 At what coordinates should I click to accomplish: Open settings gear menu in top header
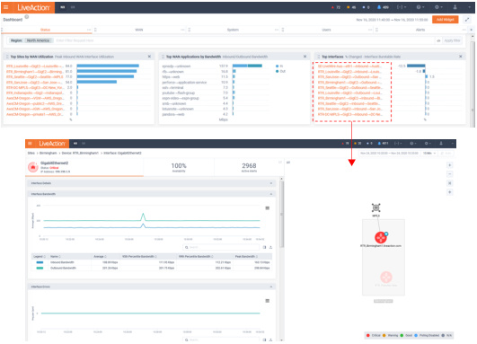coord(438,7)
